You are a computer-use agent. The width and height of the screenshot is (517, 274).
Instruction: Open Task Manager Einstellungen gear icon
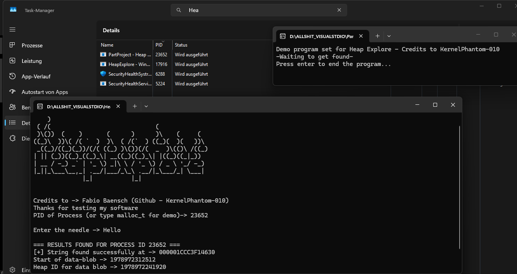(12, 270)
